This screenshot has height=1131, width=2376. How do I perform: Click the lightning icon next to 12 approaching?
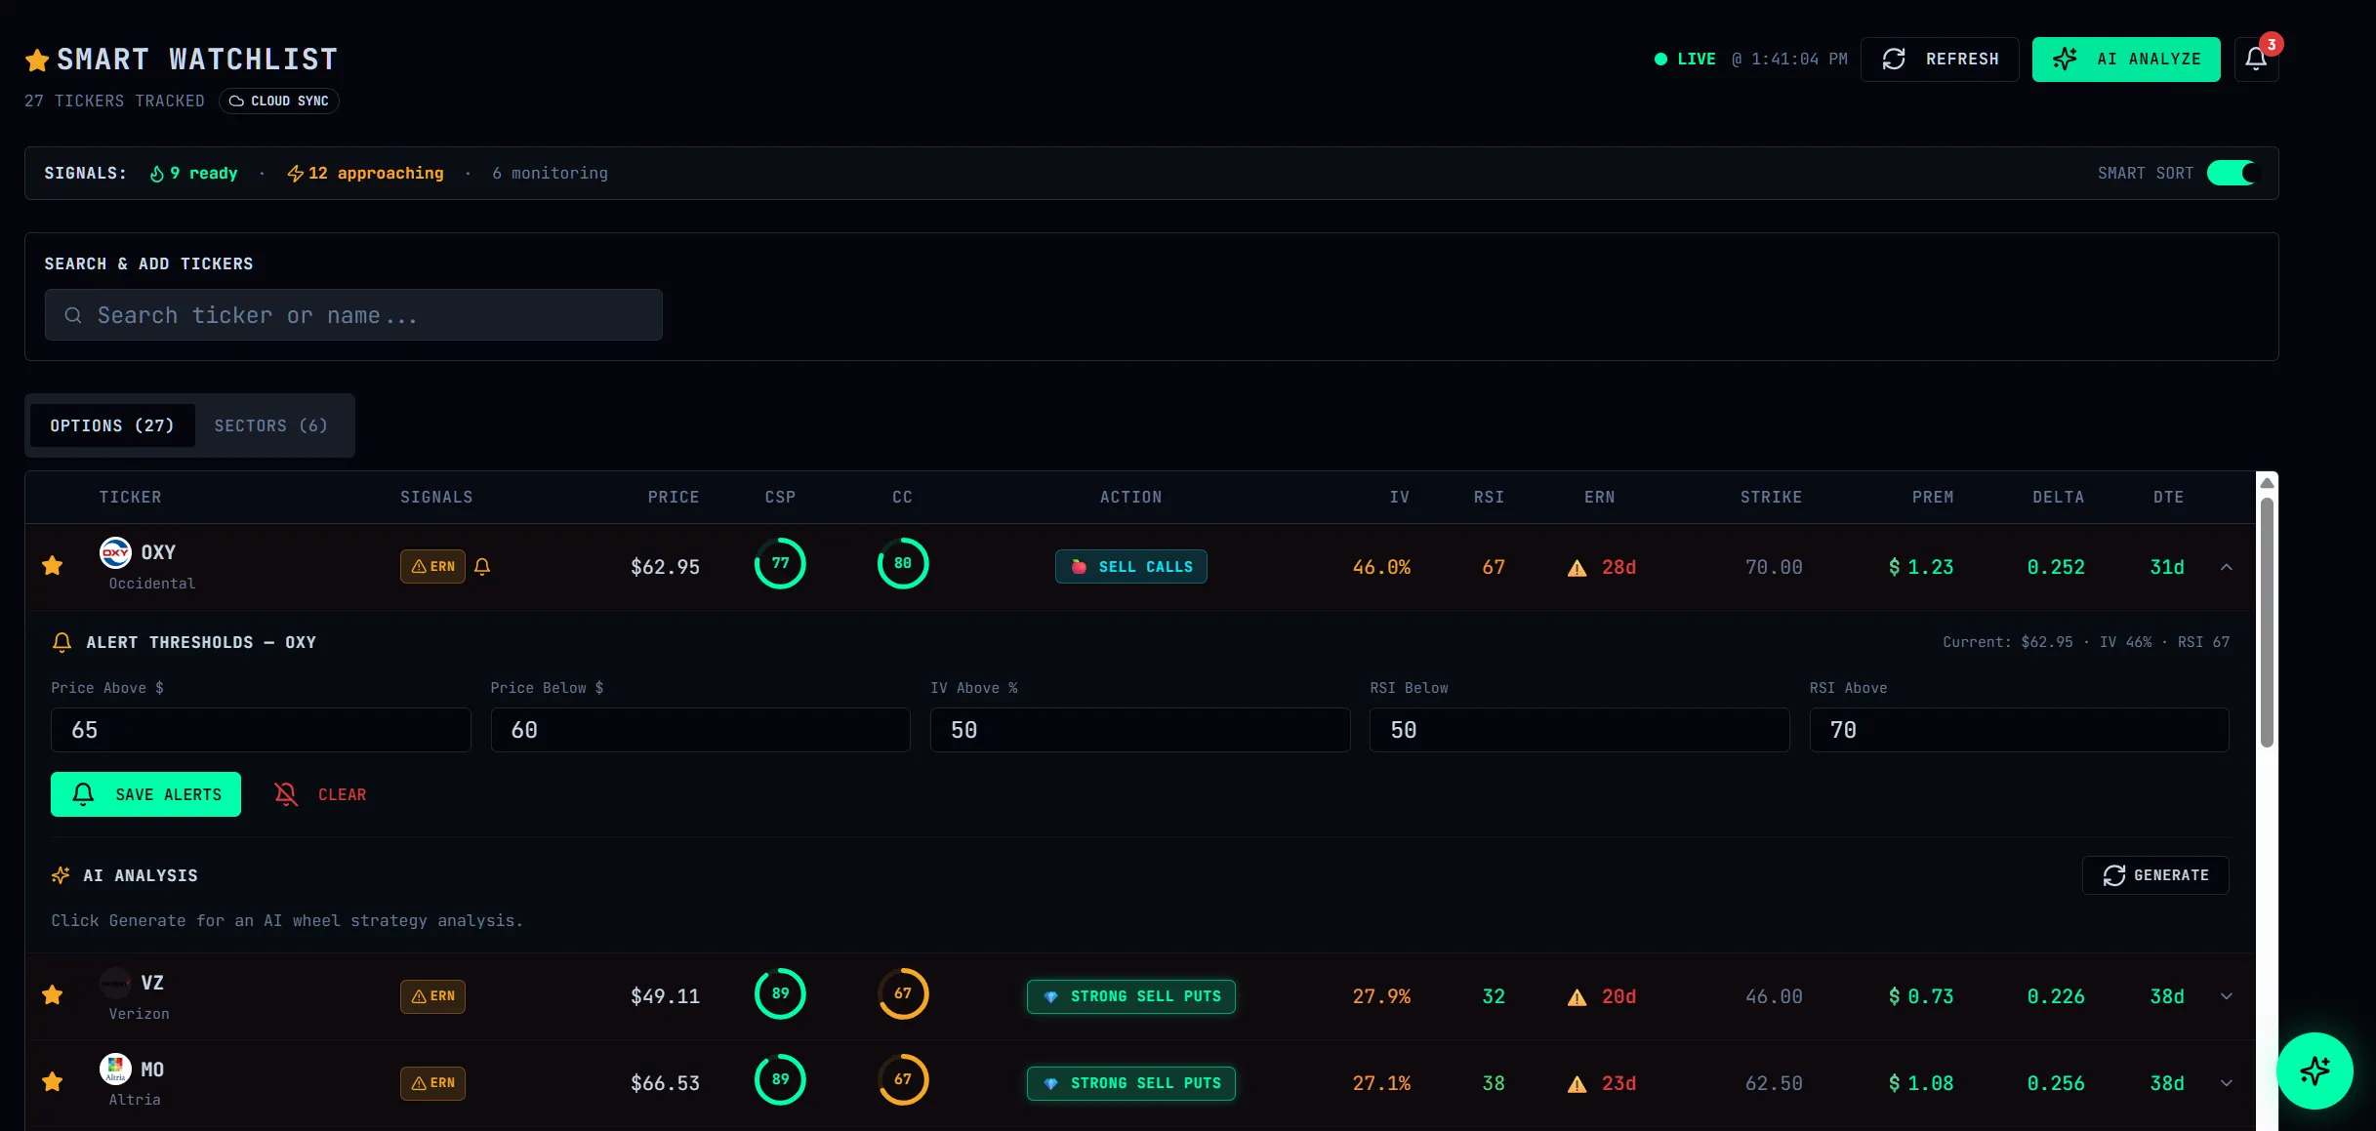[296, 174]
